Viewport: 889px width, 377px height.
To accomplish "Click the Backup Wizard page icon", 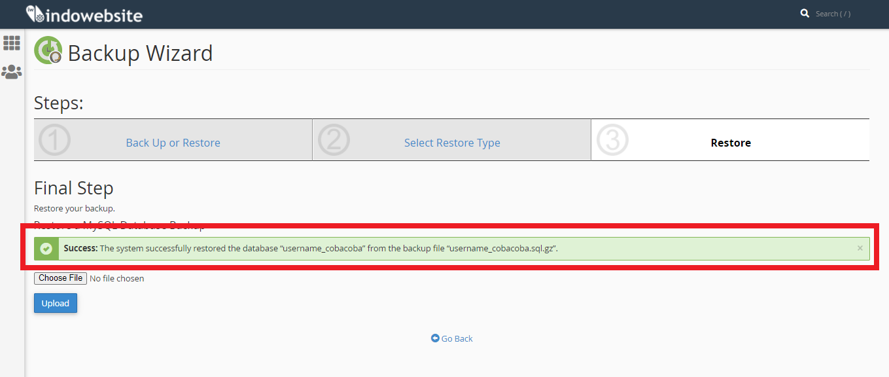I will pos(48,50).
